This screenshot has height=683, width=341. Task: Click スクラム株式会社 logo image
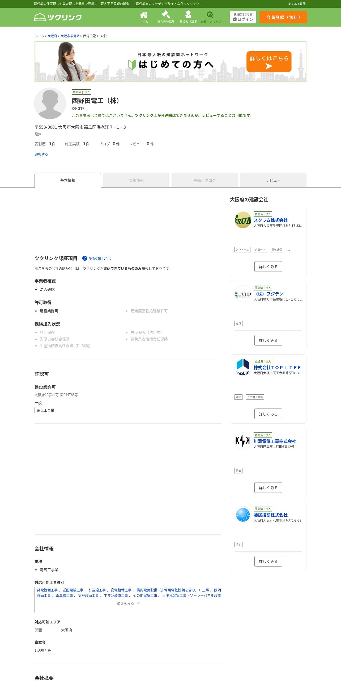(x=243, y=220)
